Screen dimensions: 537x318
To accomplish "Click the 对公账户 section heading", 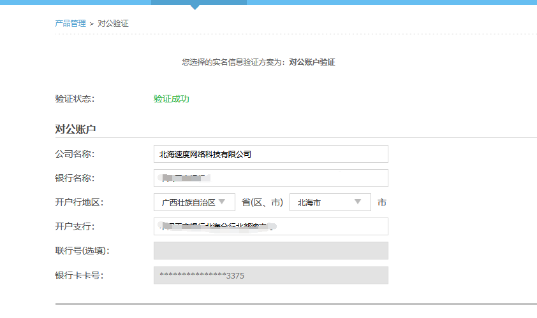I will pyautogui.click(x=75, y=129).
